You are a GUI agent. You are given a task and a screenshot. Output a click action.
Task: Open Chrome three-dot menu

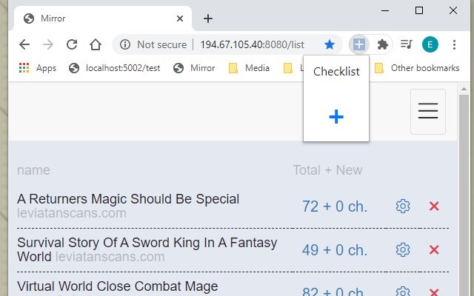pos(454,44)
